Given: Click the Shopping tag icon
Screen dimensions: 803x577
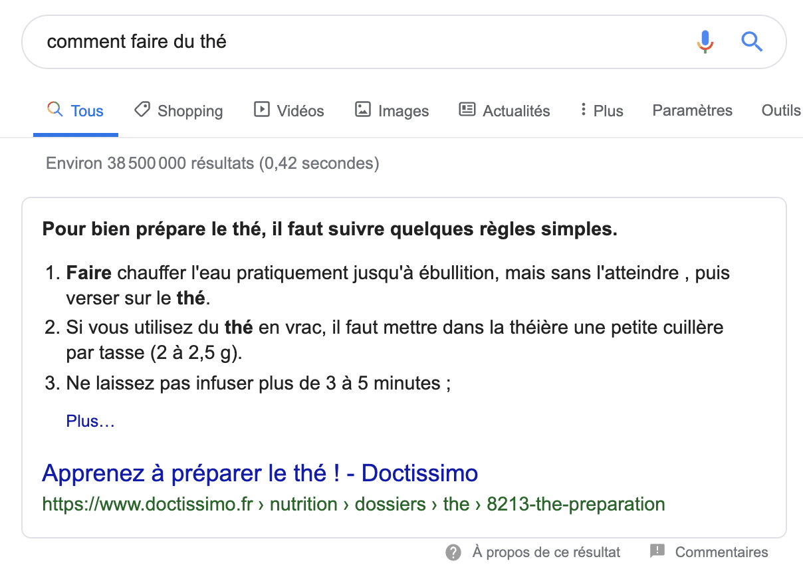Looking at the screenshot, I should 142,110.
